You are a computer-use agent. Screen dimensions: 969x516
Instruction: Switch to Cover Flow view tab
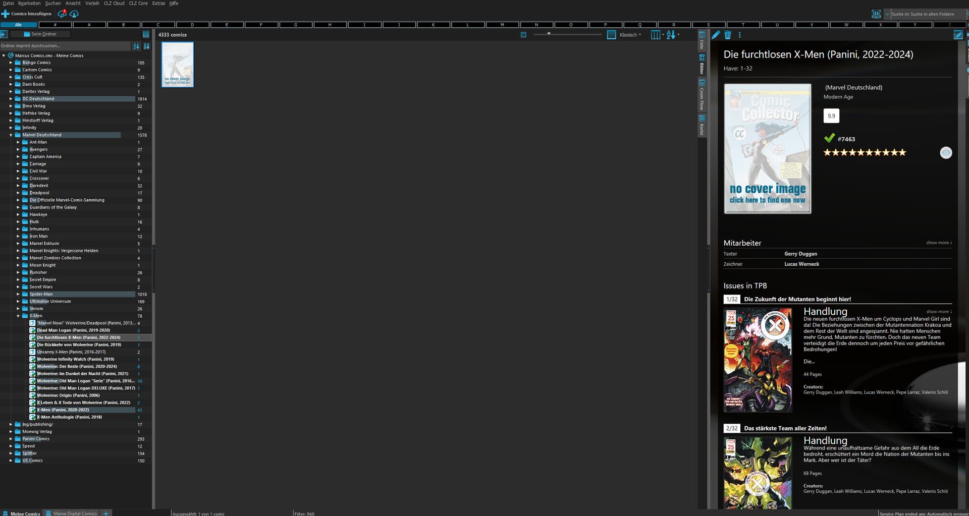coord(702,95)
